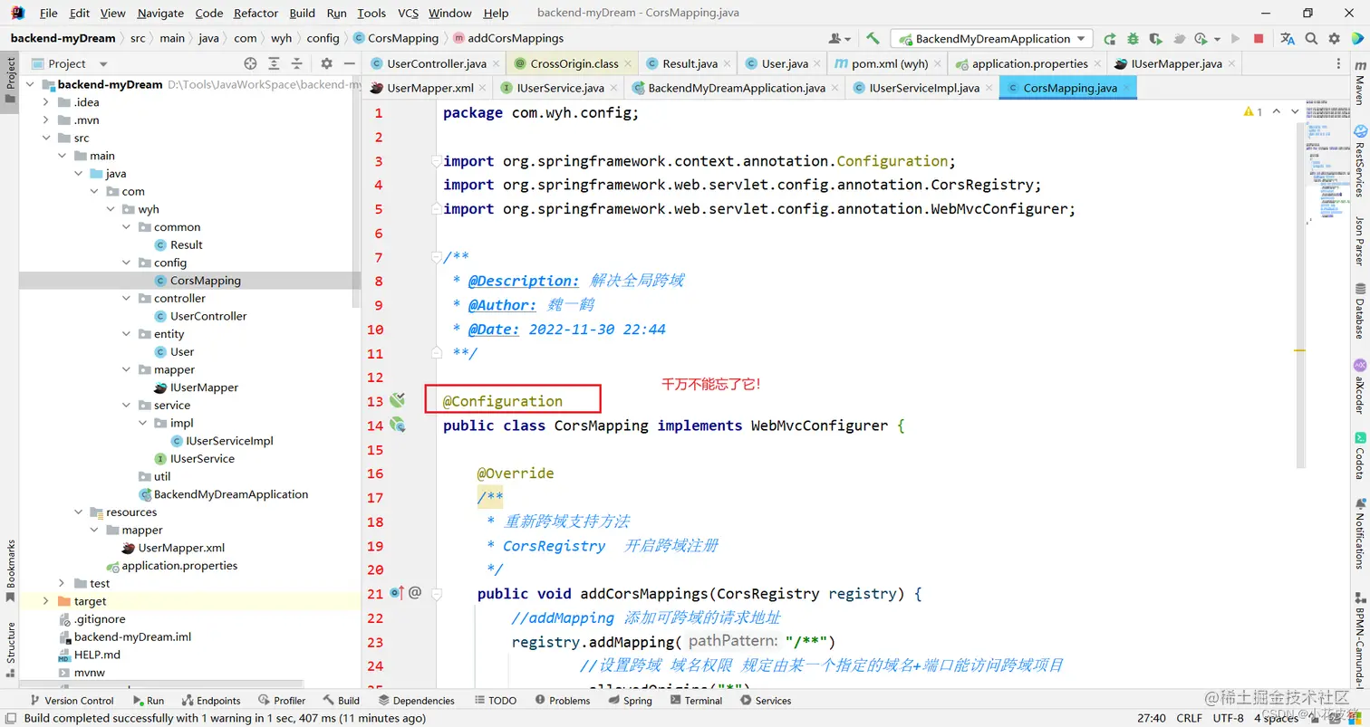Click the warning count indicator in editor

point(1254,111)
